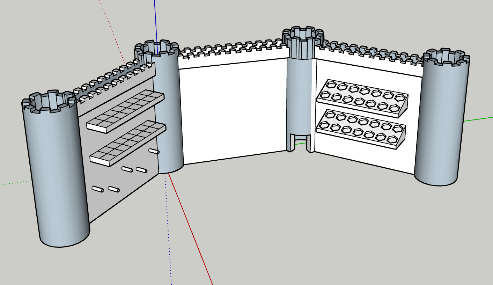
Task: Click the blank white wall panel between towers
Action: tap(234, 112)
